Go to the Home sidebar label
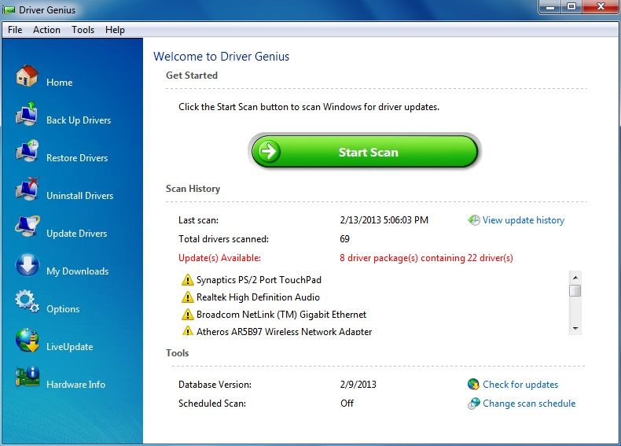 point(60,83)
